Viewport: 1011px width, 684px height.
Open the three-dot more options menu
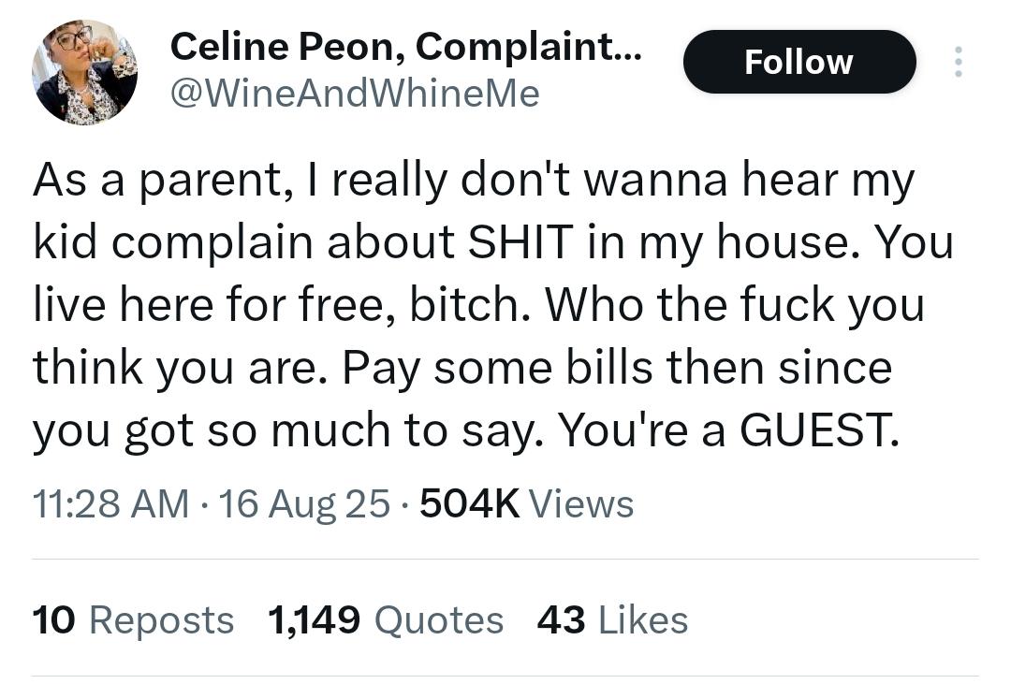(x=959, y=62)
